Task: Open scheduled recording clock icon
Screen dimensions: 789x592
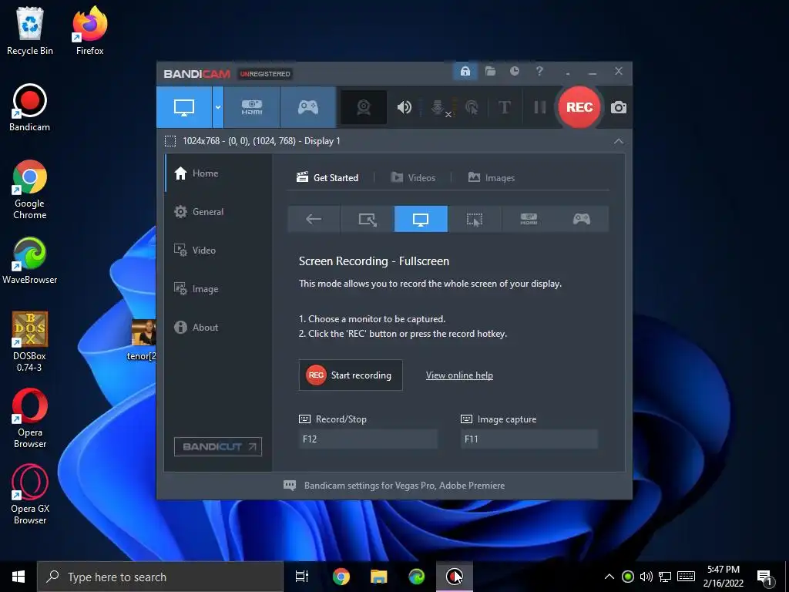Action: [514, 71]
